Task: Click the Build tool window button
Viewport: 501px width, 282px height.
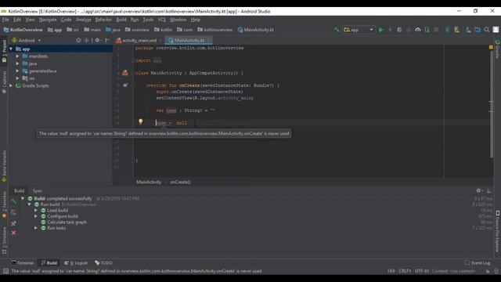Action: point(49,263)
